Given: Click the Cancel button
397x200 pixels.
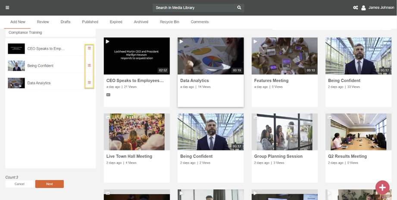Looking at the screenshot, I should pyautogui.click(x=19, y=184).
